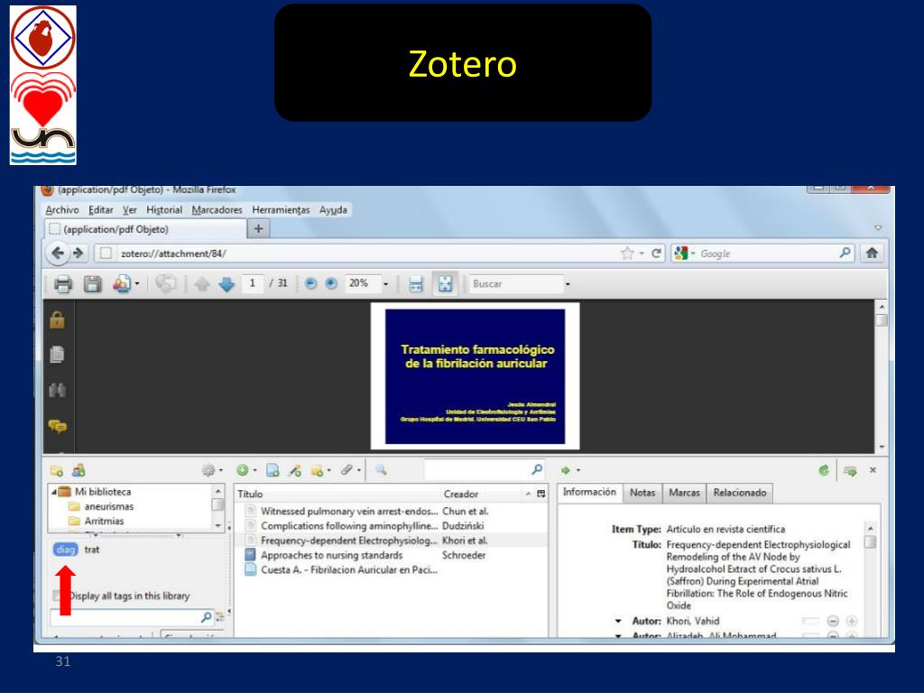This screenshot has width=924, height=693.
Task: Switch to the Notas tab
Action: coord(642,493)
